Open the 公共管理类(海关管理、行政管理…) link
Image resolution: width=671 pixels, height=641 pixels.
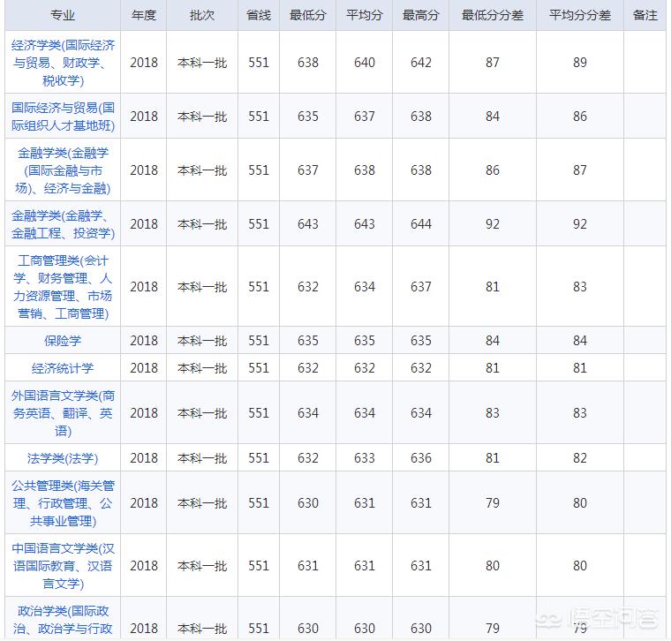point(63,503)
